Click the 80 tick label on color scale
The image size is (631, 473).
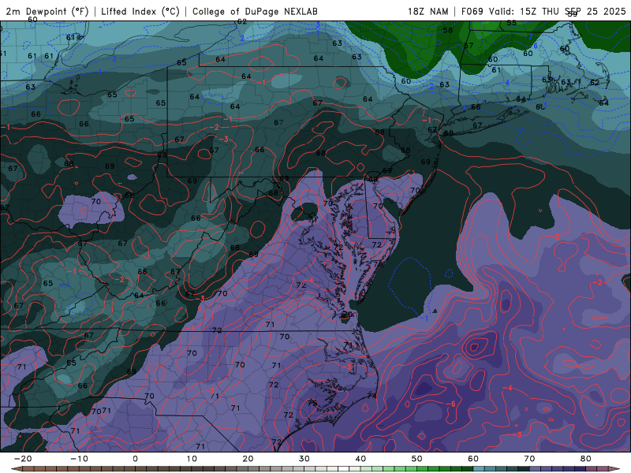pos(586,459)
